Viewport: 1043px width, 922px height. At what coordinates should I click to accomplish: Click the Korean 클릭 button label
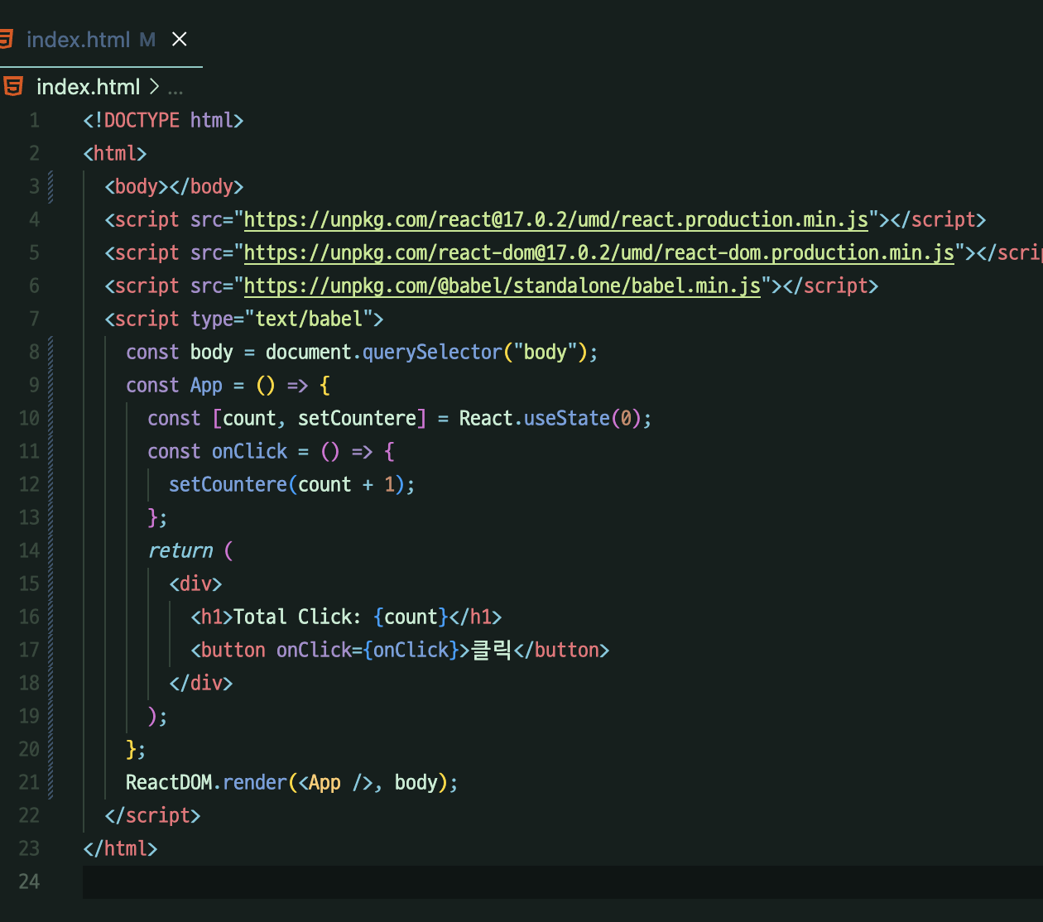tap(492, 651)
